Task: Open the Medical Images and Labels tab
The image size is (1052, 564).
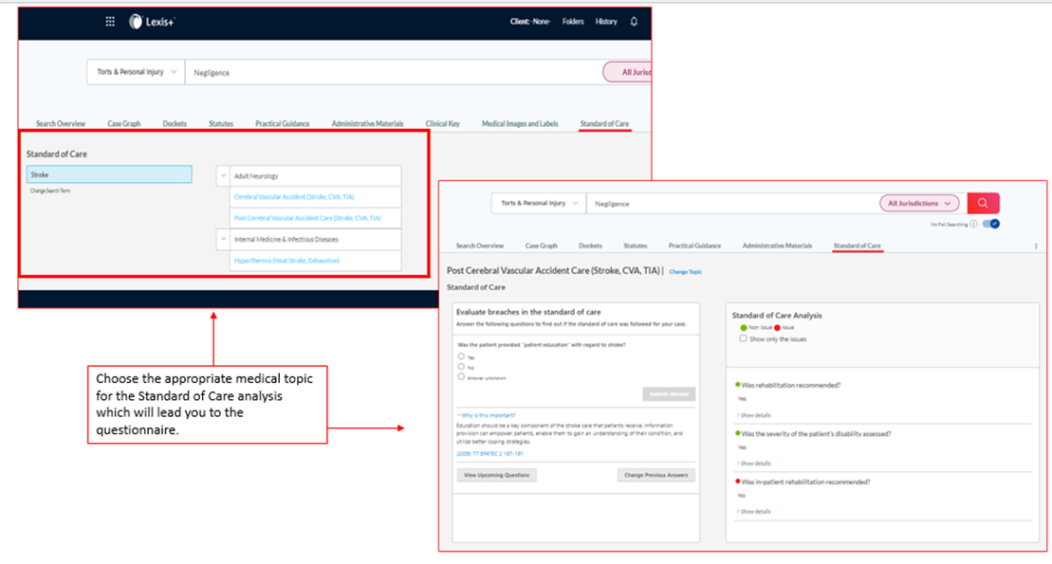Action: click(x=520, y=123)
